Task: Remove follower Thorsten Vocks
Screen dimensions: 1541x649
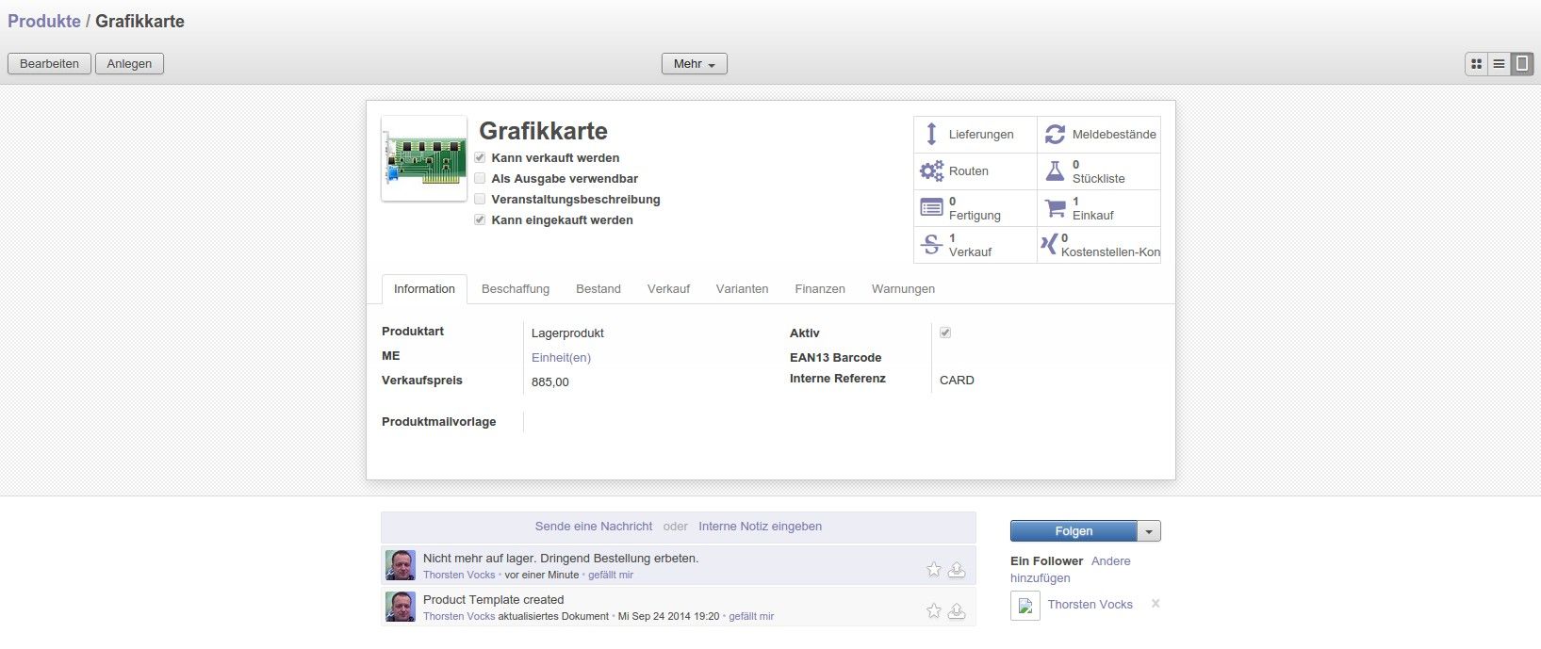Action: point(1156,604)
